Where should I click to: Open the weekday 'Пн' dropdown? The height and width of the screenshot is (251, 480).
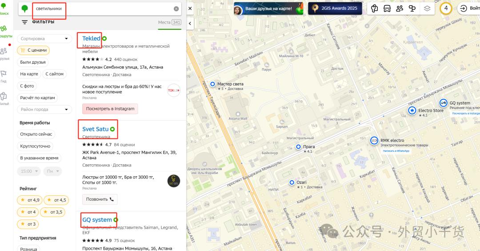[53, 171]
